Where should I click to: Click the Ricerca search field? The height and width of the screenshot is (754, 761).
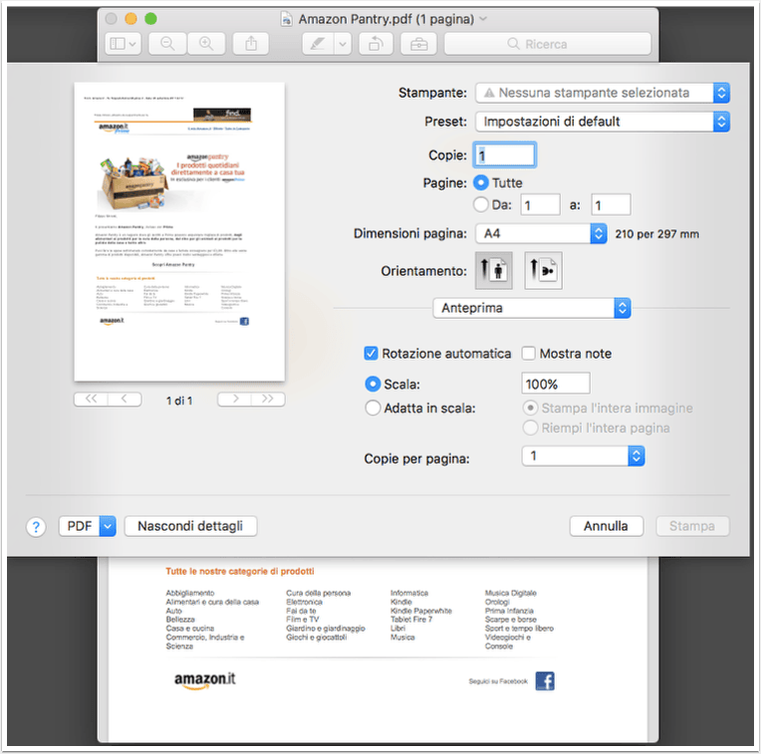pyautogui.click(x=548, y=44)
